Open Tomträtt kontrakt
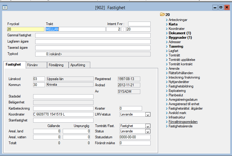232x156 pixels. [181, 64]
